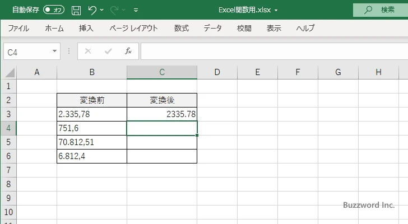Select row 5 header
This screenshot has height=224, width=408.
(x=8, y=142)
